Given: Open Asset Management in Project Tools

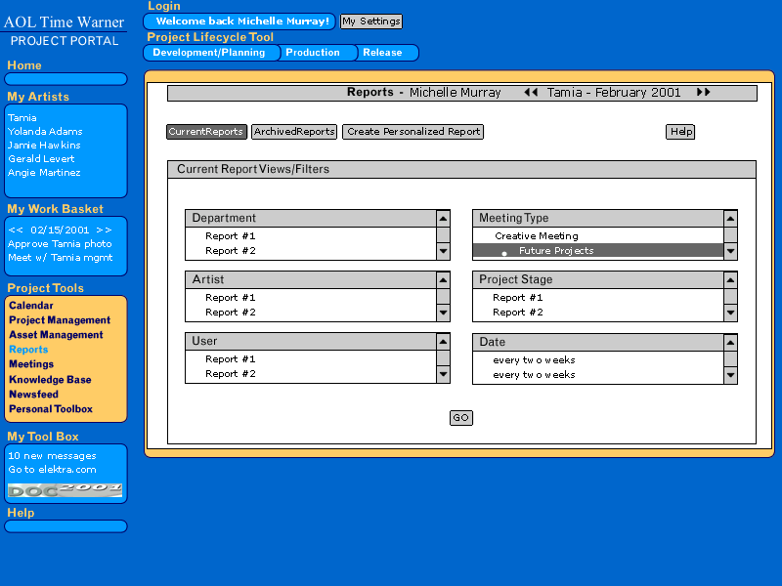Looking at the screenshot, I should [56, 335].
